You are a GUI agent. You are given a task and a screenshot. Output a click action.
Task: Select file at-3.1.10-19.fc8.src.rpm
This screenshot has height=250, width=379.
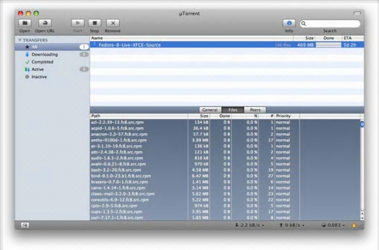(116, 146)
